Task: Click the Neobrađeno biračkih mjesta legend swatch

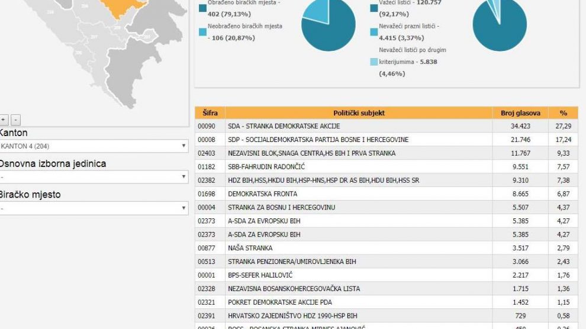Action: tap(203, 31)
